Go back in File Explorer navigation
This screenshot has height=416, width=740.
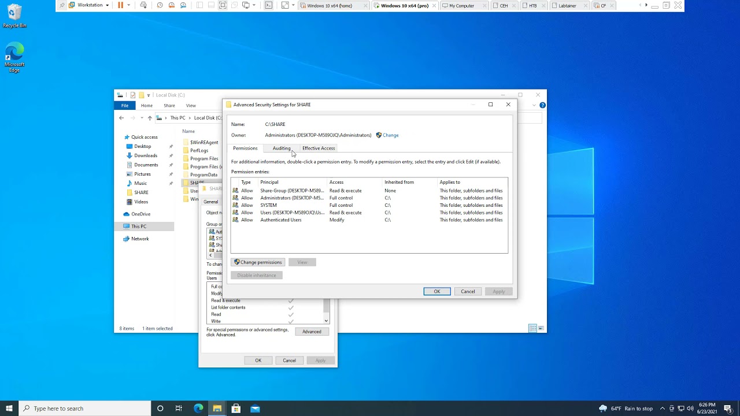tap(121, 118)
